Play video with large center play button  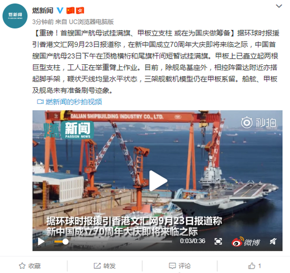(158, 181)
